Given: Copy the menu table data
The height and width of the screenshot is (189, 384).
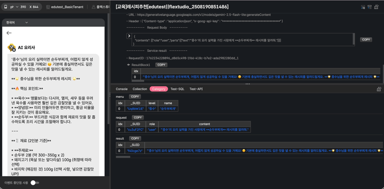Looking at the screenshot, I should (135, 97).
